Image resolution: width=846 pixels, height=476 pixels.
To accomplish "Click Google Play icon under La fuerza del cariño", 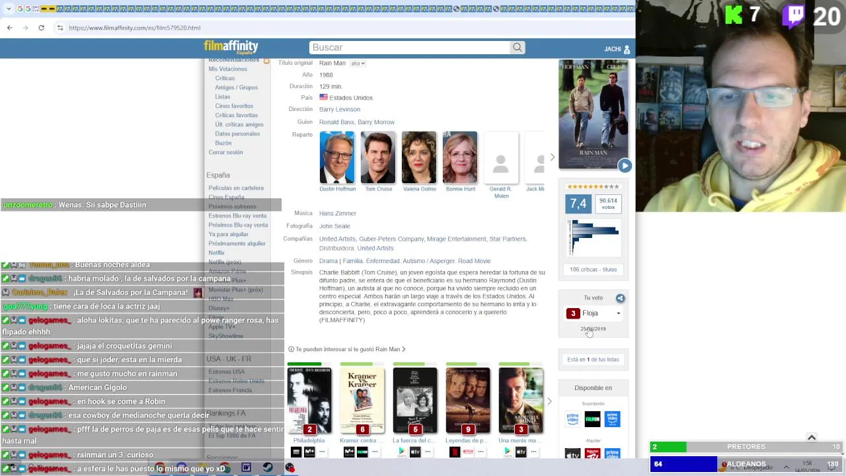I will [x=402, y=452].
